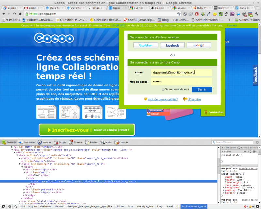Open the blue chat bubble extension
Screen dimensions: 261x209
[238, 14]
